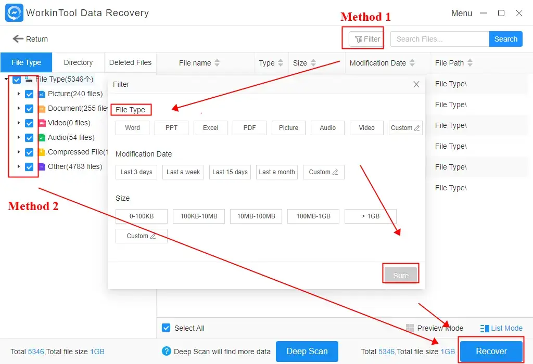Click pencil icon on File Type Custom
The image size is (533, 364).
pos(417,128)
